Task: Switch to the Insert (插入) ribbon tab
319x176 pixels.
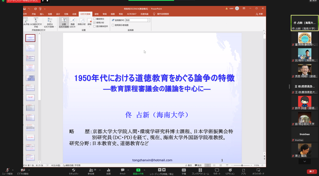Action: [42, 14]
